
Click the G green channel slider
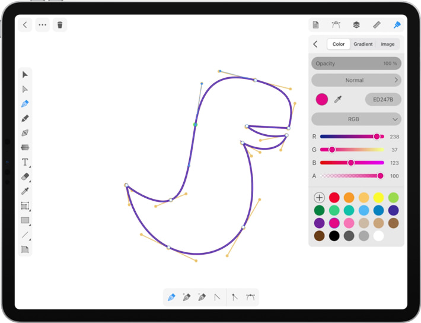tap(352, 150)
